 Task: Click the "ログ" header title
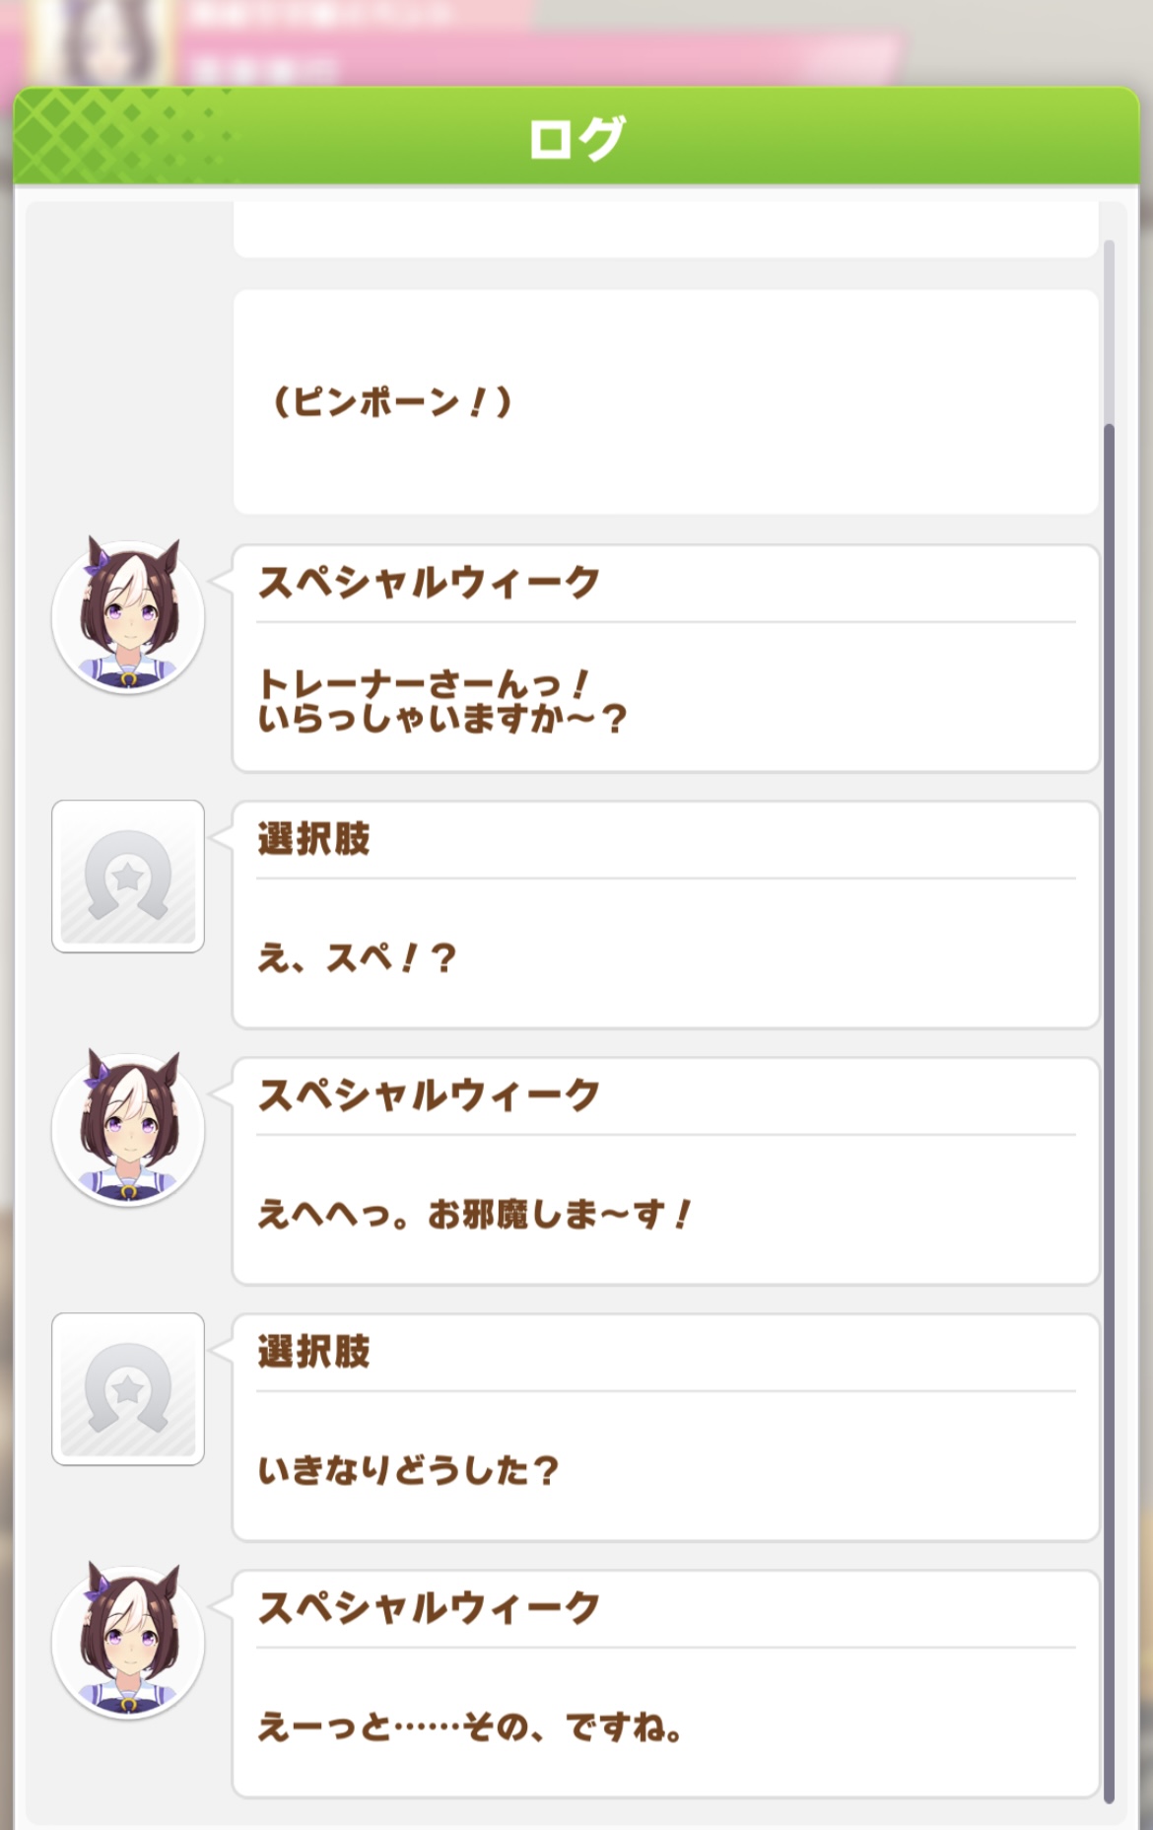coord(576,137)
